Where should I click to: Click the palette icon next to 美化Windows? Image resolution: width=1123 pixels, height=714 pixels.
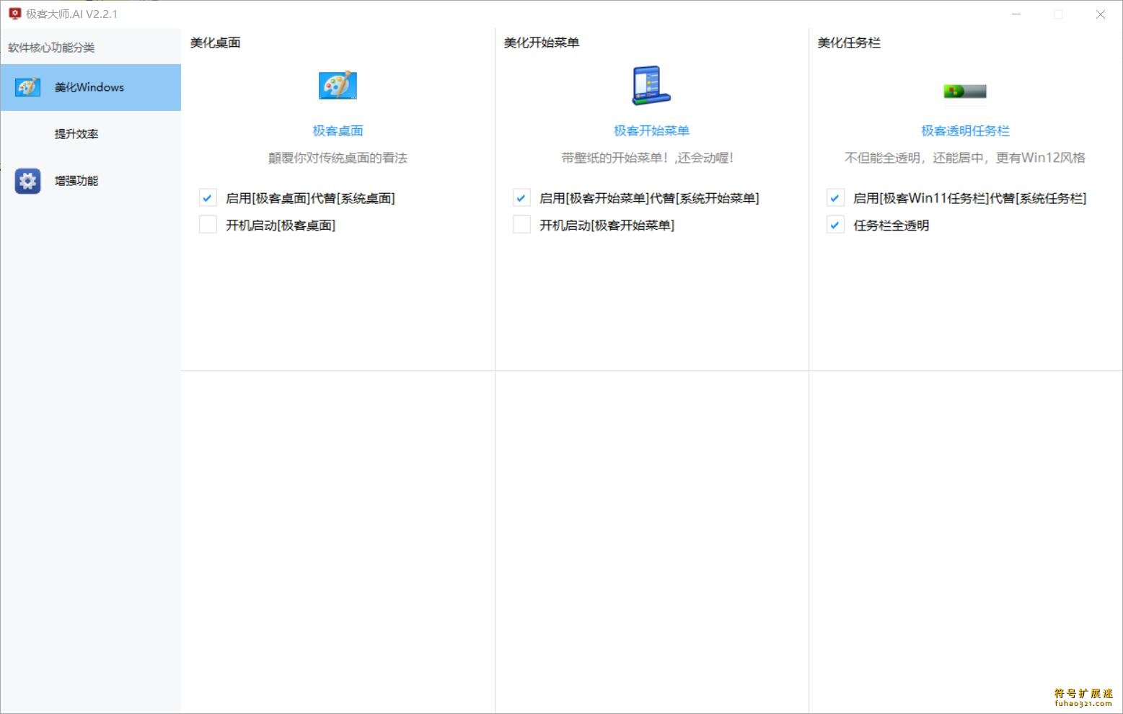point(27,86)
